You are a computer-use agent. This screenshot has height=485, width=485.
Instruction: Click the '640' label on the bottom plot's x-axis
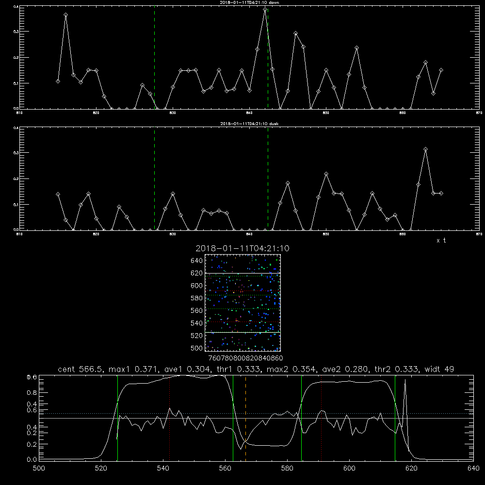[473, 468]
